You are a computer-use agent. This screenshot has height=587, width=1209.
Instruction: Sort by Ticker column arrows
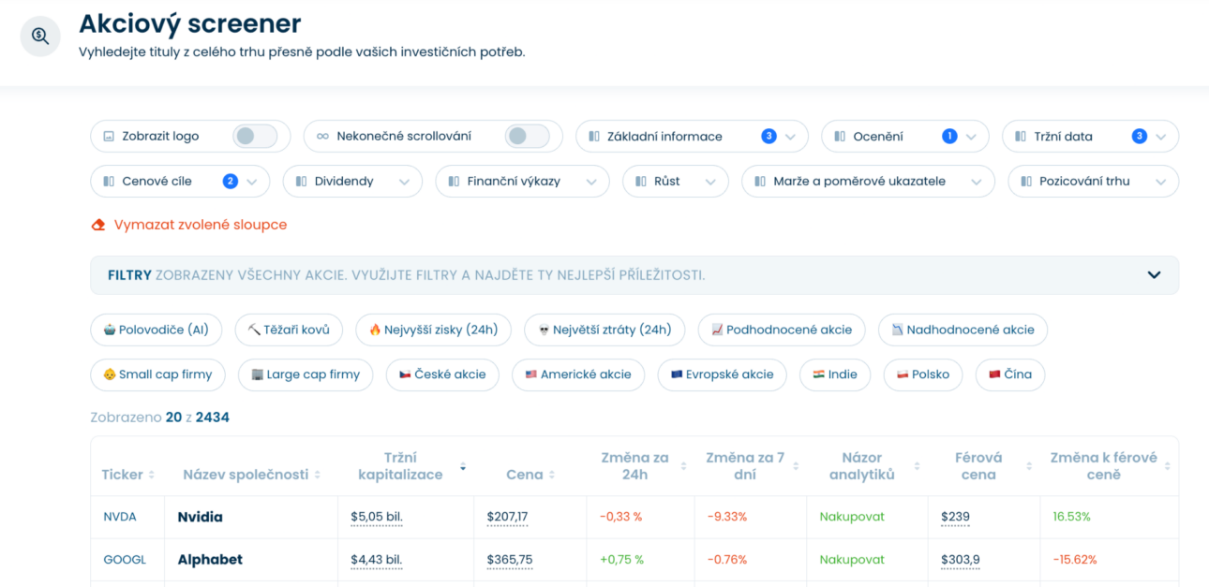152,476
